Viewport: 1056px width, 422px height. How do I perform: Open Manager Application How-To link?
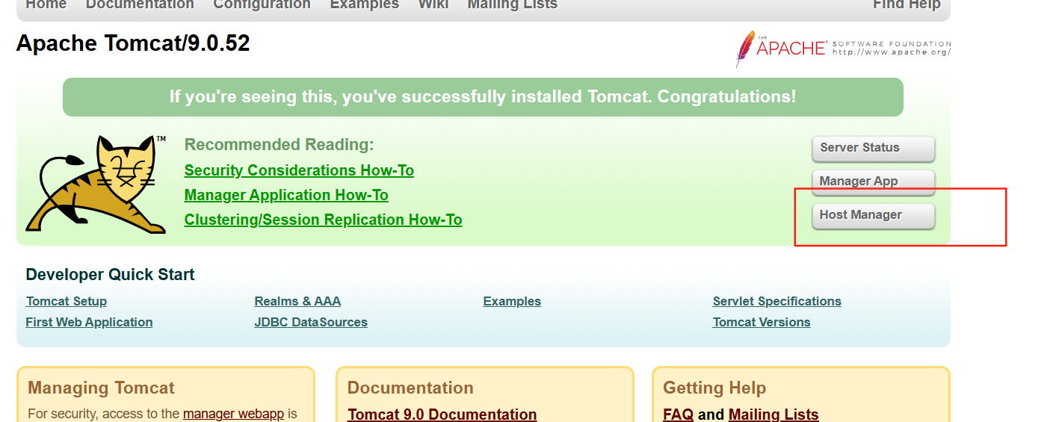coord(286,195)
